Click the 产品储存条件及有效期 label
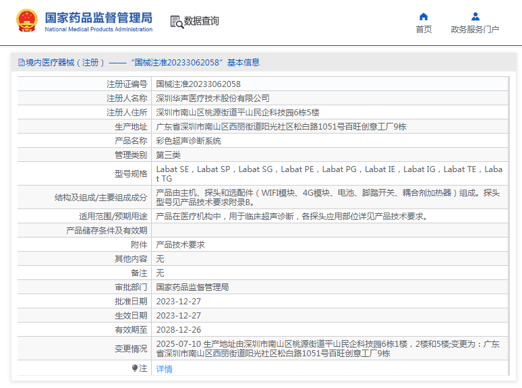This screenshot has width=522, height=388. point(107,231)
